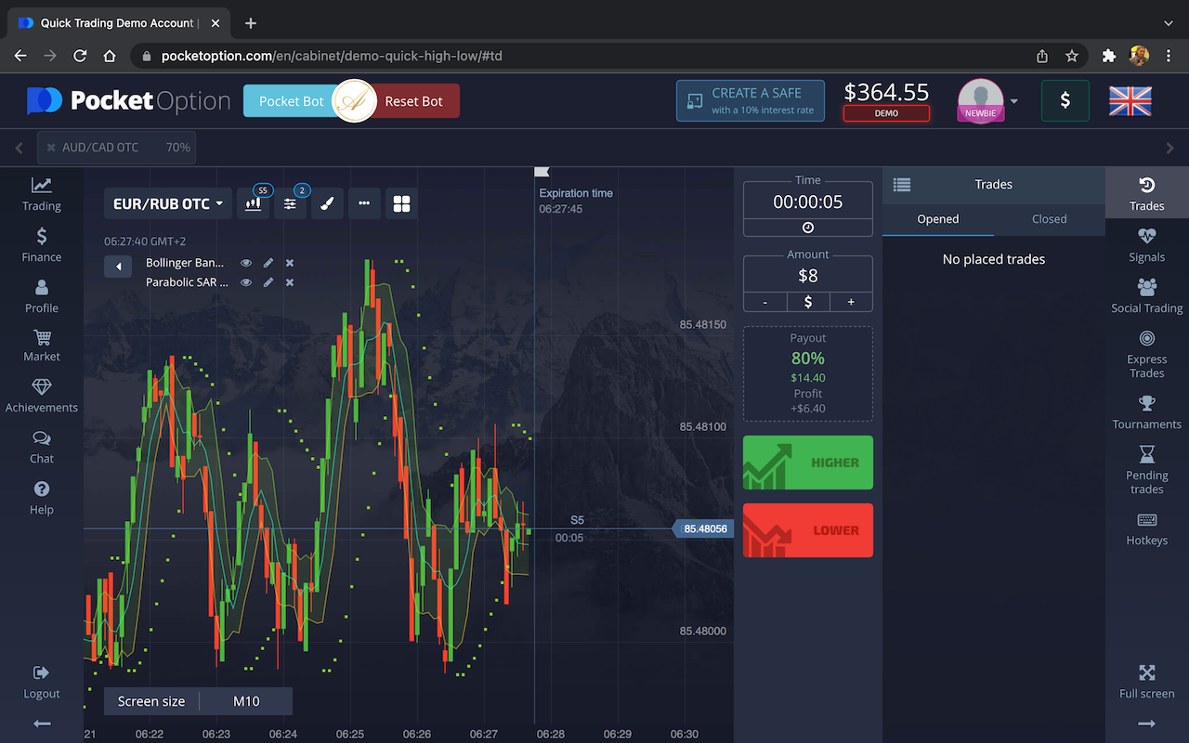
Task: Collapse the left sidebar with arrow
Action: point(41,723)
